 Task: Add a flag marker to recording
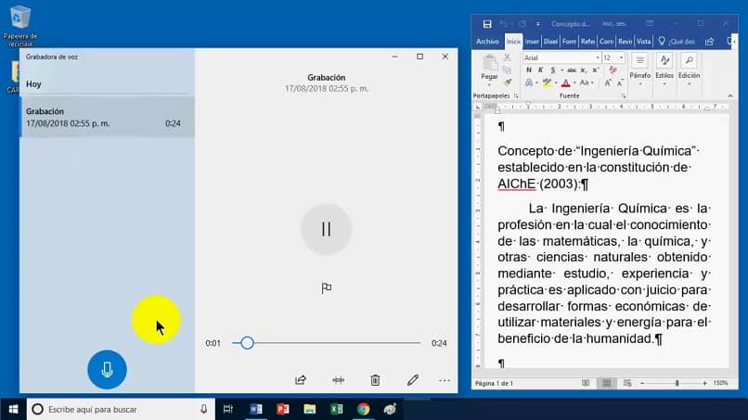click(x=326, y=288)
